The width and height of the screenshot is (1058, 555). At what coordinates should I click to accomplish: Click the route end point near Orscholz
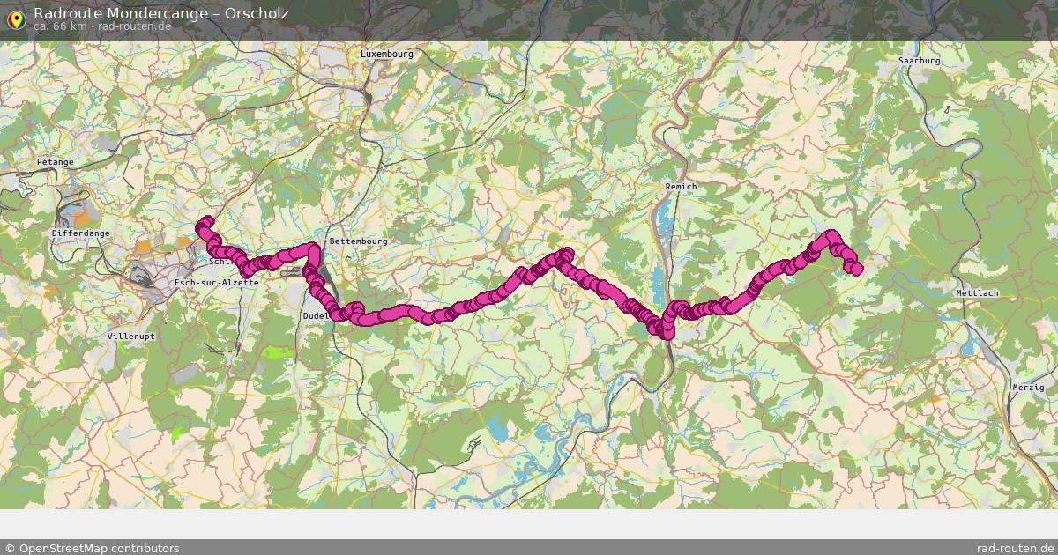pos(855,268)
